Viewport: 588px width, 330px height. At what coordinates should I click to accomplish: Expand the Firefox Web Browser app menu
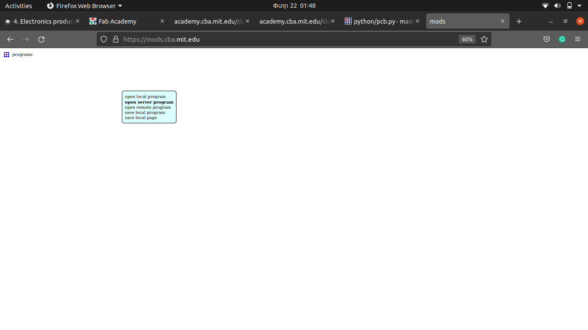pyautogui.click(x=84, y=6)
